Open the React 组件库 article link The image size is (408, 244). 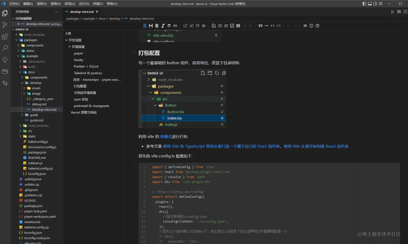(316, 146)
